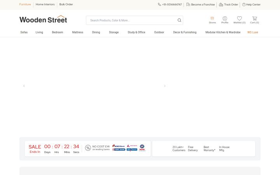Click the Track Order link
Screen dimensions: 280x175
(228, 4)
